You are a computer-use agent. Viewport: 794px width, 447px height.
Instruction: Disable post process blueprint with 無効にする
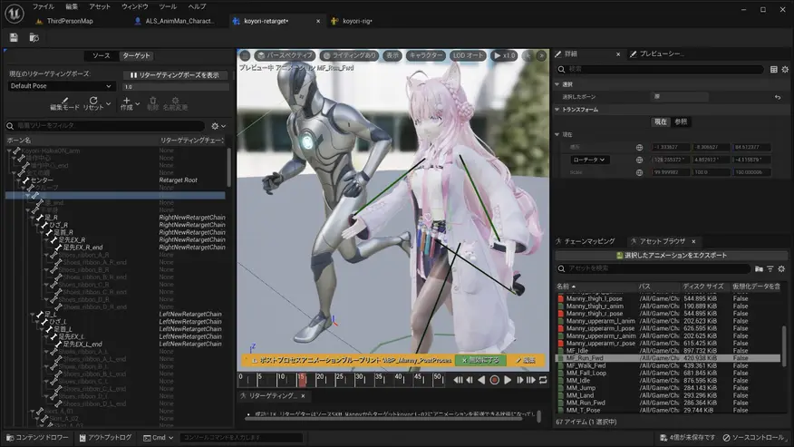point(479,360)
